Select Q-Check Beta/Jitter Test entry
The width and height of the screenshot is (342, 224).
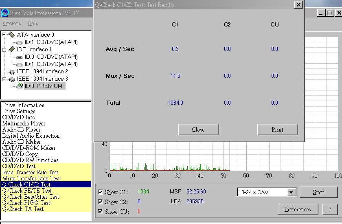[x=46, y=197]
